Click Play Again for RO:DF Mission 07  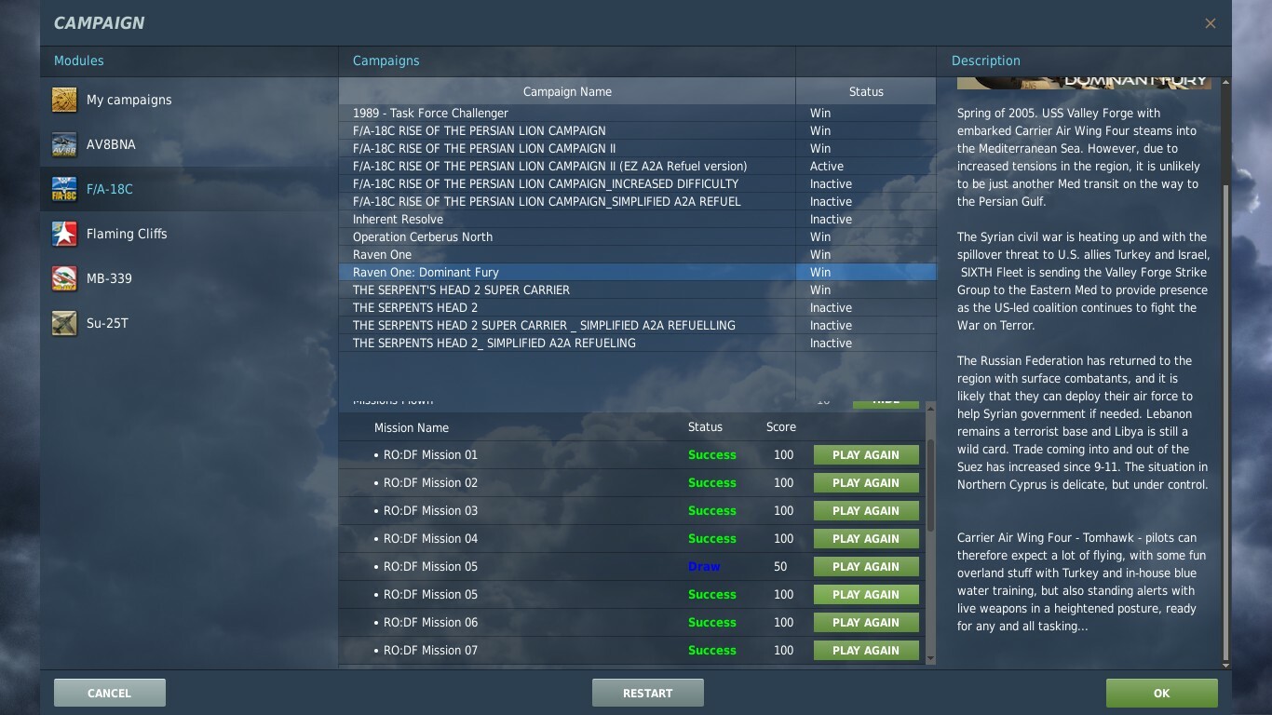point(866,650)
